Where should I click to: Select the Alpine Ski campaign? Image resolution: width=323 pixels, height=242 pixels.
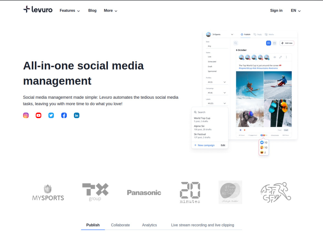pyautogui.click(x=203, y=127)
